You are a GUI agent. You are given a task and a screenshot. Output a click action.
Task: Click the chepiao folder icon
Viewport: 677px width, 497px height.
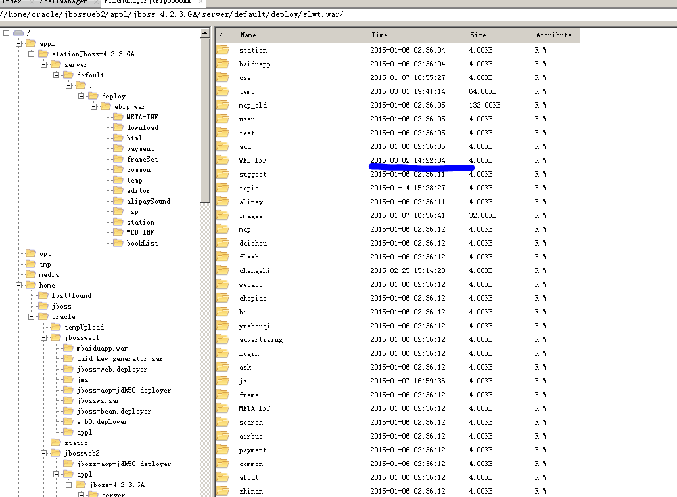(x=223, y=298)
